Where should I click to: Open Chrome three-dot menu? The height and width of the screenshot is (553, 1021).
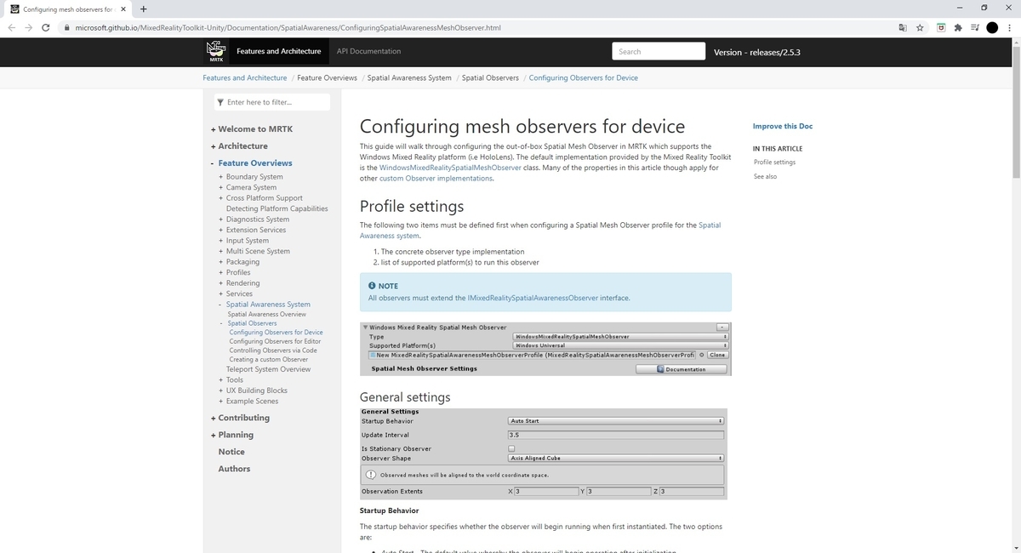(1009, 27)
